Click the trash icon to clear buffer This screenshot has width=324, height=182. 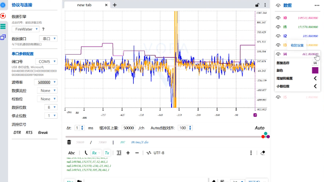click(69, 142)
